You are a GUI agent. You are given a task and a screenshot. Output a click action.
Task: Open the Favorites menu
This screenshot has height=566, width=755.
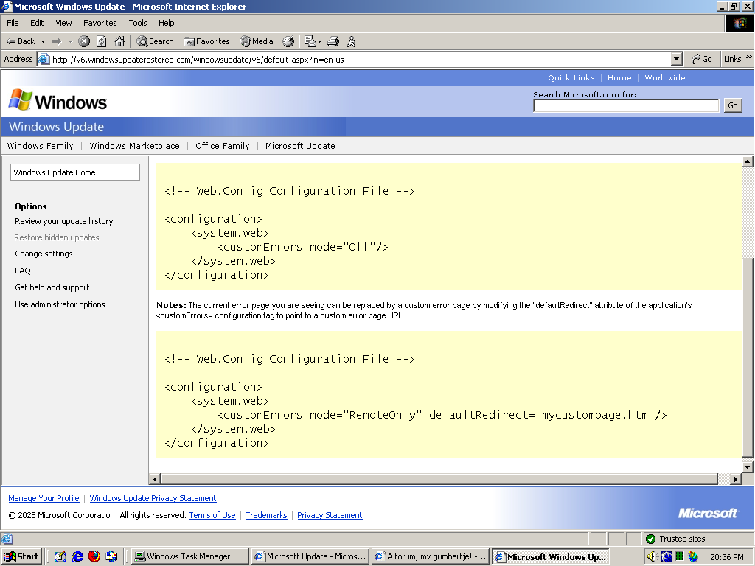100,23
